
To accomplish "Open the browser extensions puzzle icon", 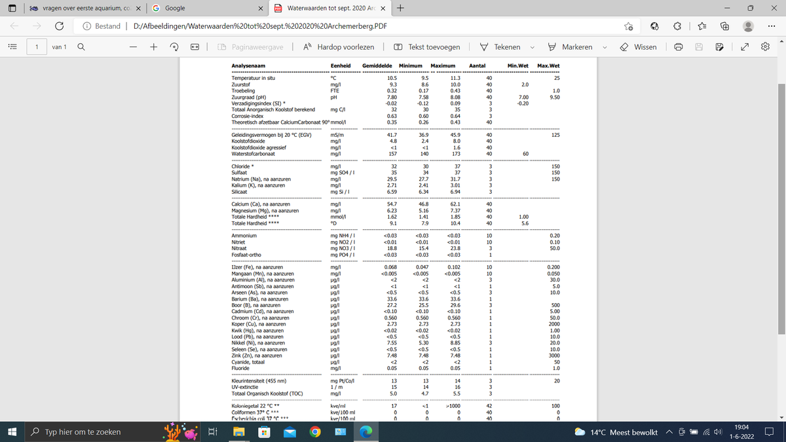I will [x=678, y=26].
